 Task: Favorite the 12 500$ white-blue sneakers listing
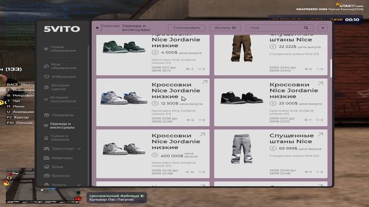pos(200,120)
